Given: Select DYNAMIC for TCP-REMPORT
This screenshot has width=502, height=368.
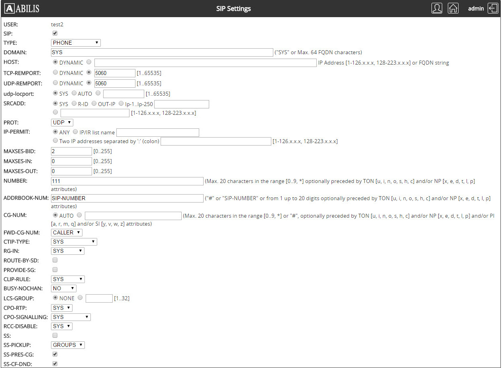Looking at the screenshot, I should pyautogui.click(x=55, y=73).
